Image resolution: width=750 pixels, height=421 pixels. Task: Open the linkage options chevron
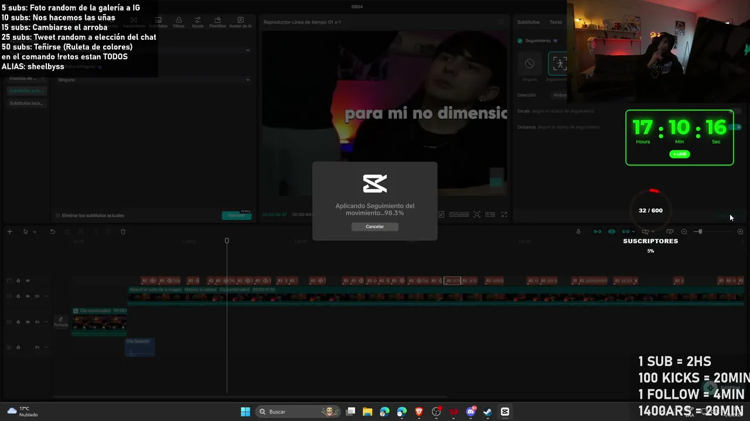tap(633, 232)
